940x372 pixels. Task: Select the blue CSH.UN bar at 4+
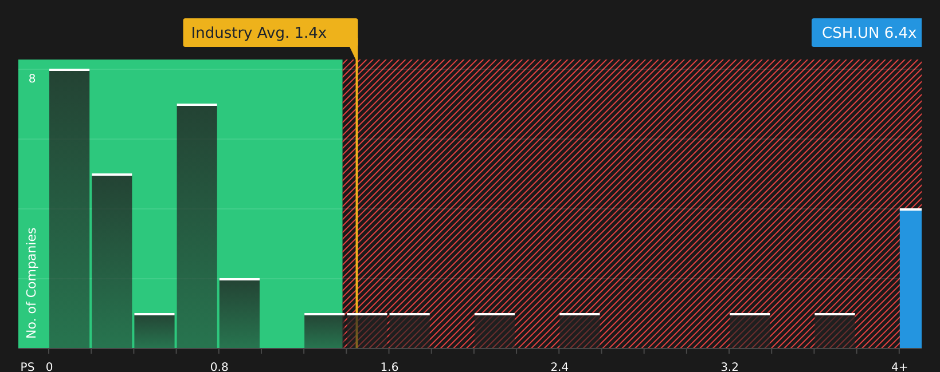(x=910, y=278)
